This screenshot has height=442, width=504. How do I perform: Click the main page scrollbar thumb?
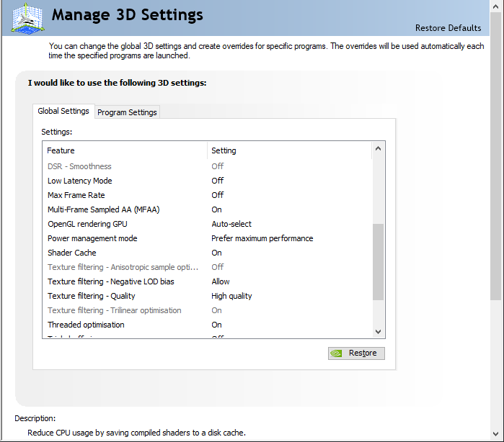click(495, 156)
